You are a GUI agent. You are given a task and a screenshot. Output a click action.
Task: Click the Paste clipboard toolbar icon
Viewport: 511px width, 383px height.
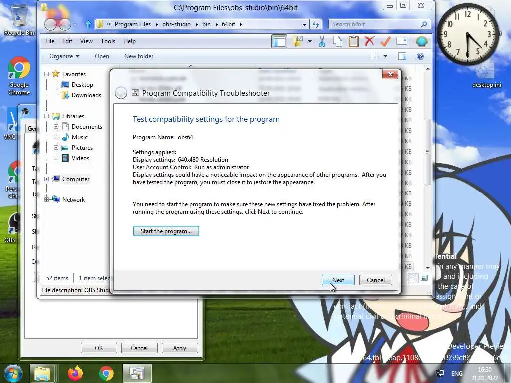tap(354, 42)
